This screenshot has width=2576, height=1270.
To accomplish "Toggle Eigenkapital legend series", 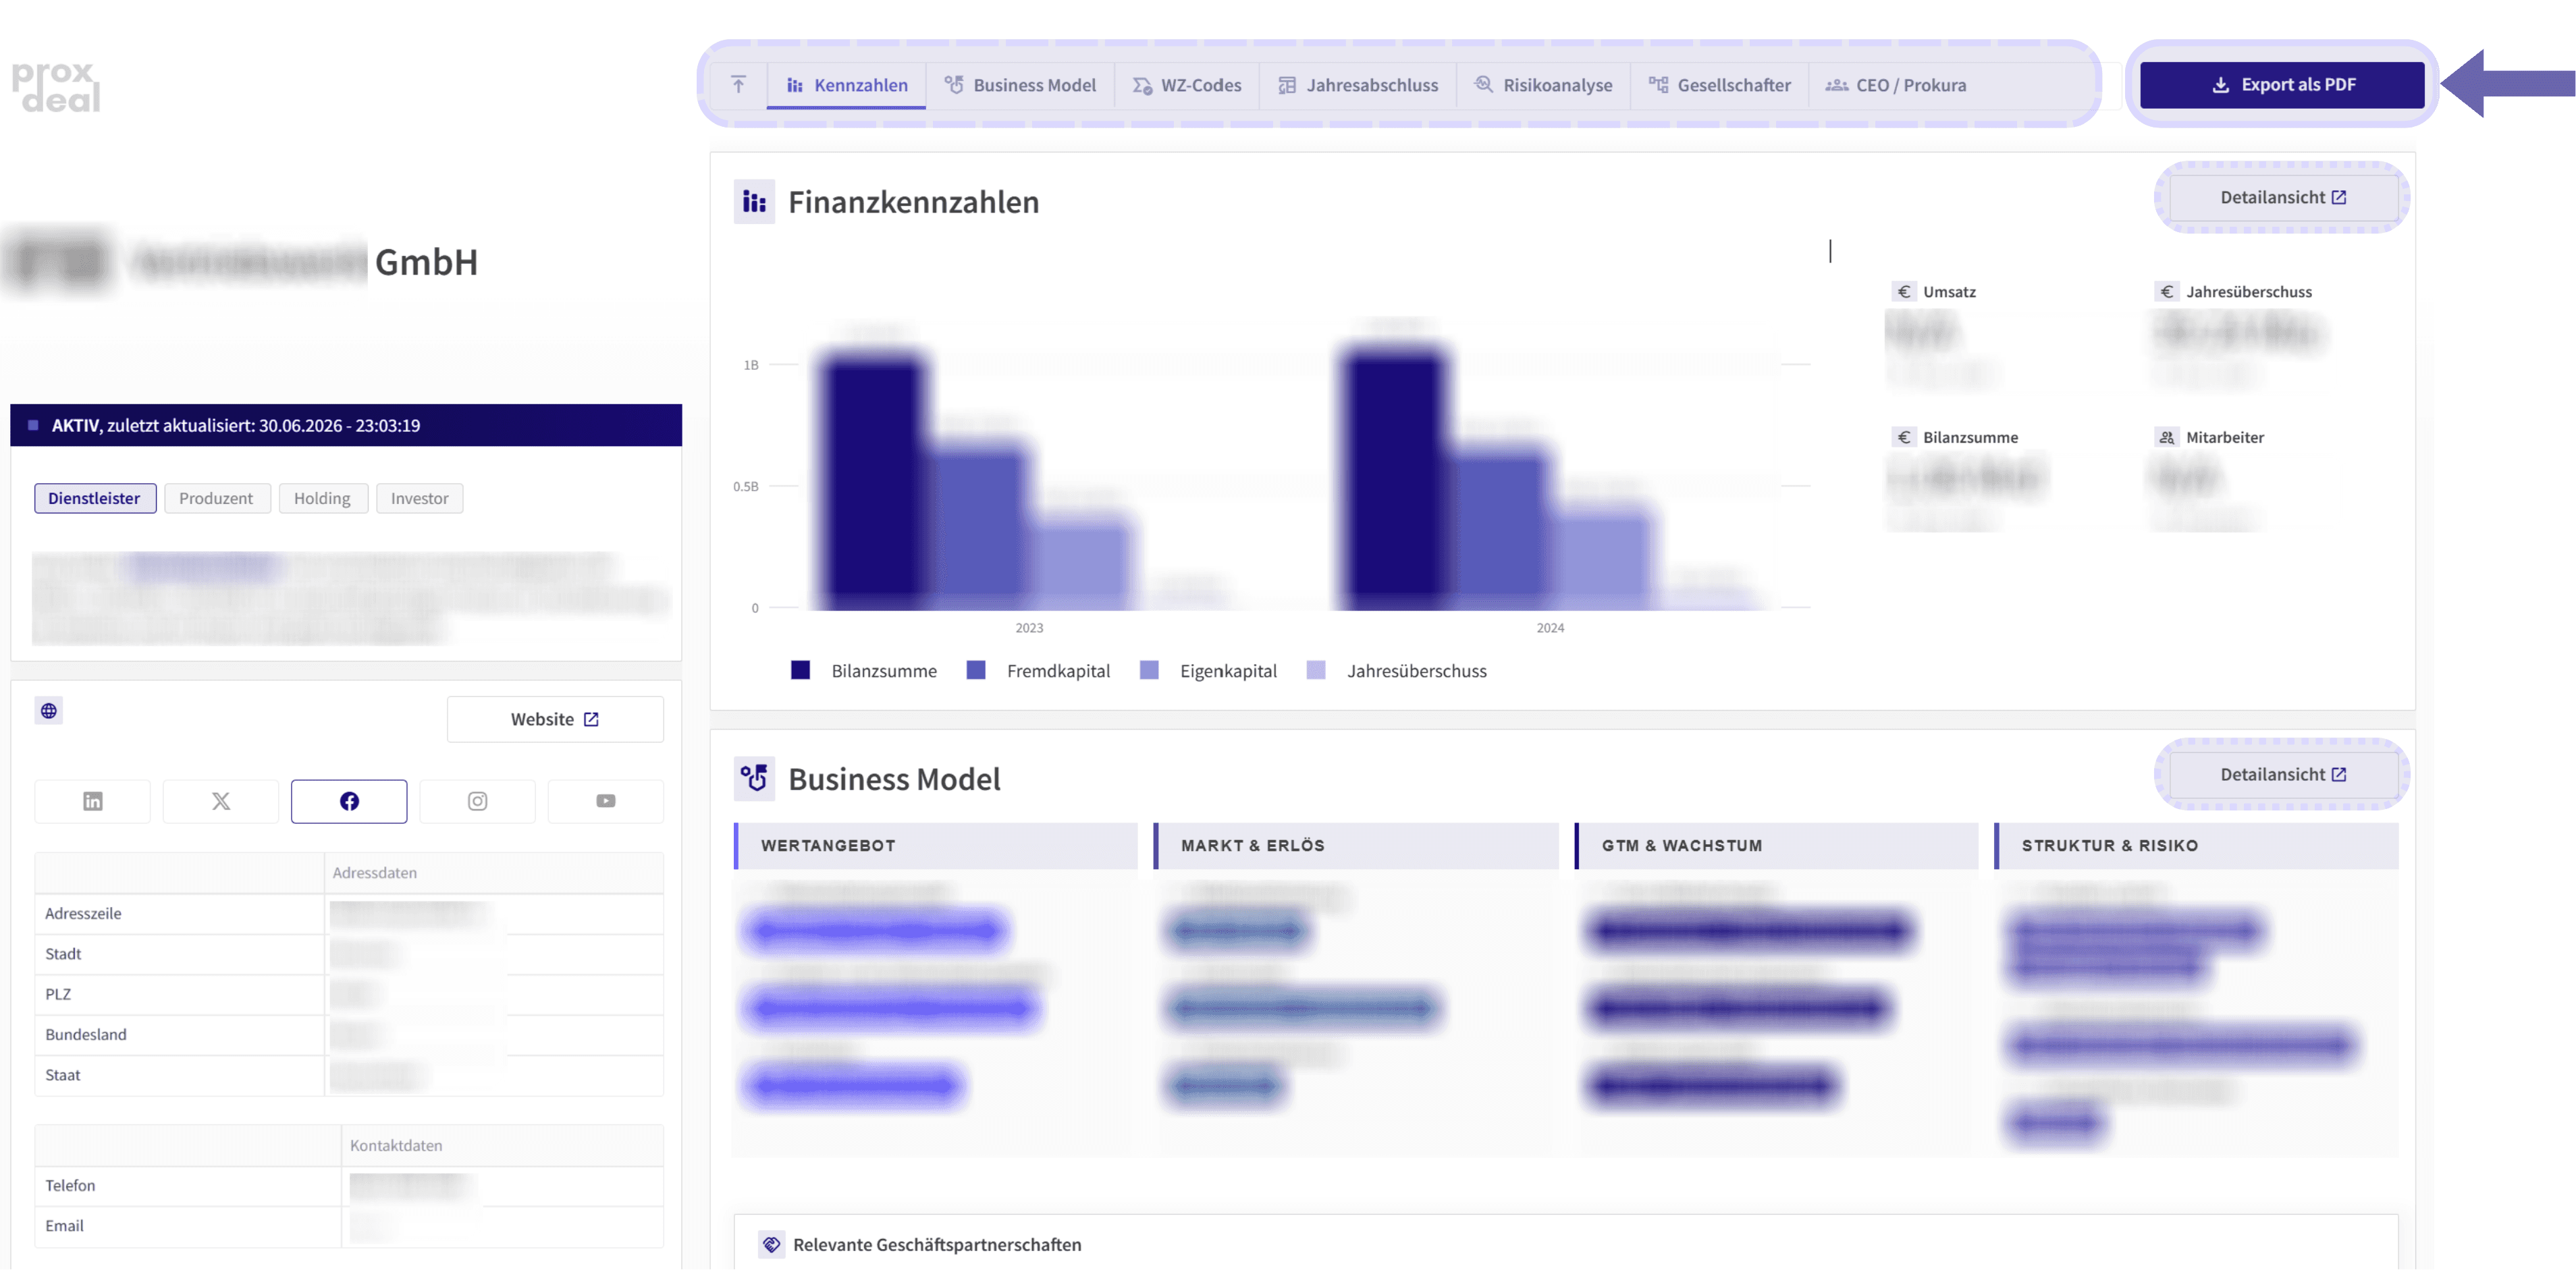I will [x=1209, y=671].
